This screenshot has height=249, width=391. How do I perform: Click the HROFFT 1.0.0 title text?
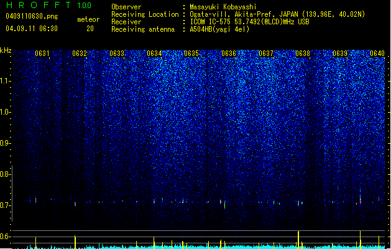point(49,5)
